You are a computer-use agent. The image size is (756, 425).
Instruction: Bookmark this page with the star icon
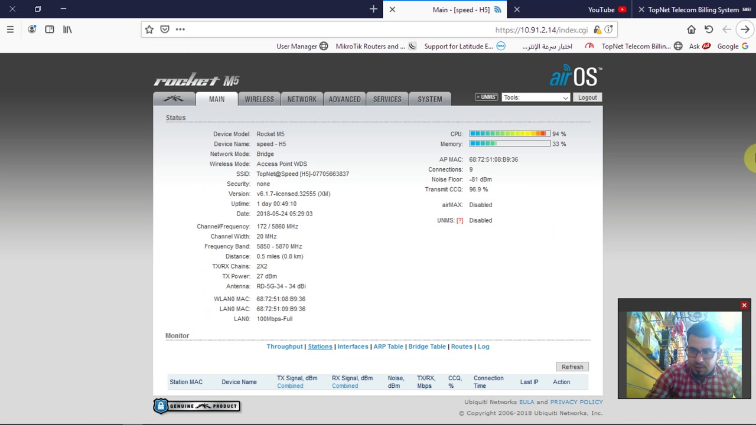tap(149, 30)
